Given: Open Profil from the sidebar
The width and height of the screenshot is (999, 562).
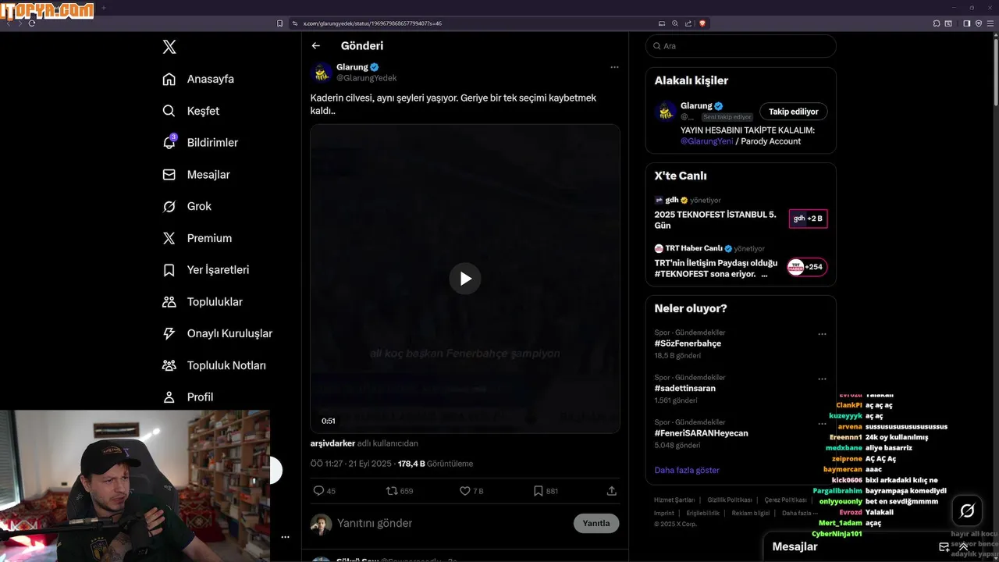Looking at the screenshot, I should pos(187,397).
